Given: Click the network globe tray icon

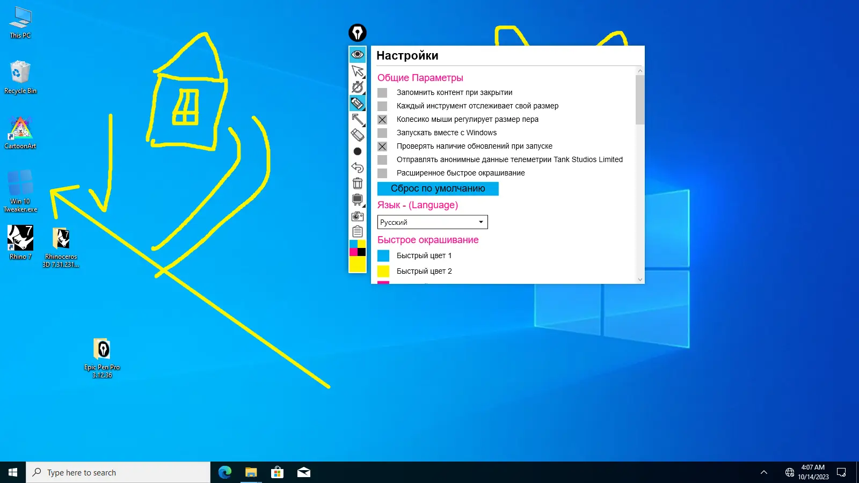Looking at the screenshot, I should coord(789,472).
